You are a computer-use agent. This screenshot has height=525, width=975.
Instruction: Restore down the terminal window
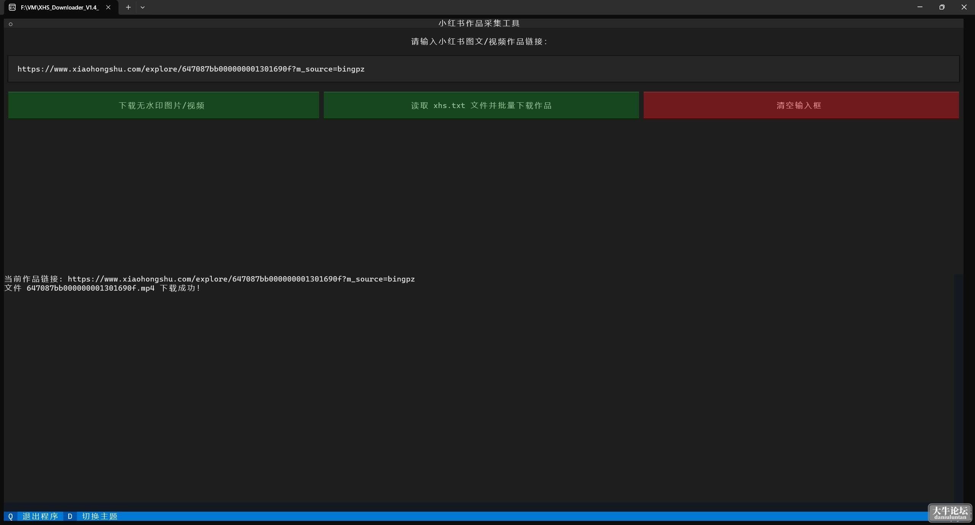point(942,7)
